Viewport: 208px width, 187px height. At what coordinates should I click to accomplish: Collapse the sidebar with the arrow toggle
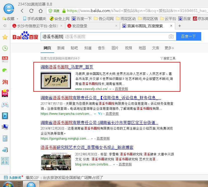tap(5, 26)
